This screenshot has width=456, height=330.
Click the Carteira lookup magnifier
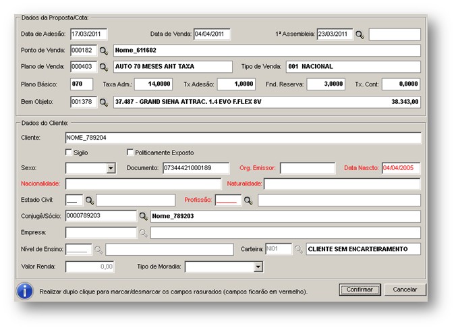298,250
